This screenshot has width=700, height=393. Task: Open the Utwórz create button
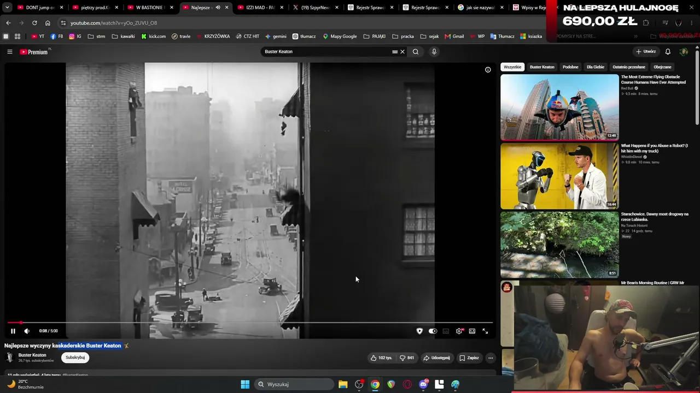click(646, 52)
